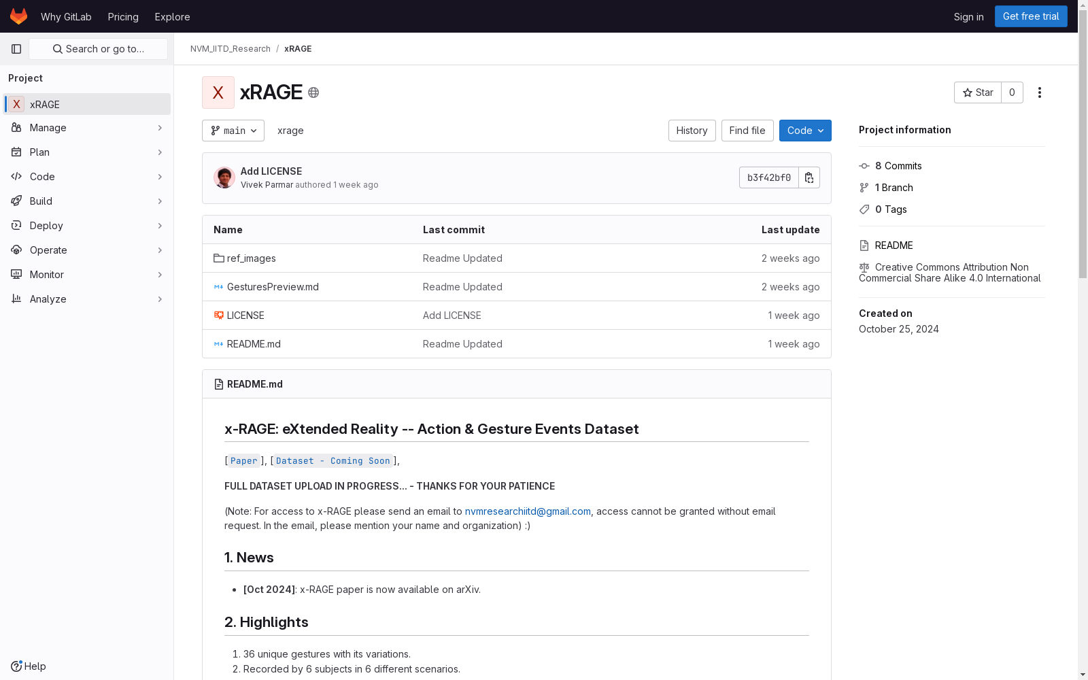The width and height of the screenshot is (1088, 680).
Task: Click the GitLab fox logo
Action: (x=18, y=16)
